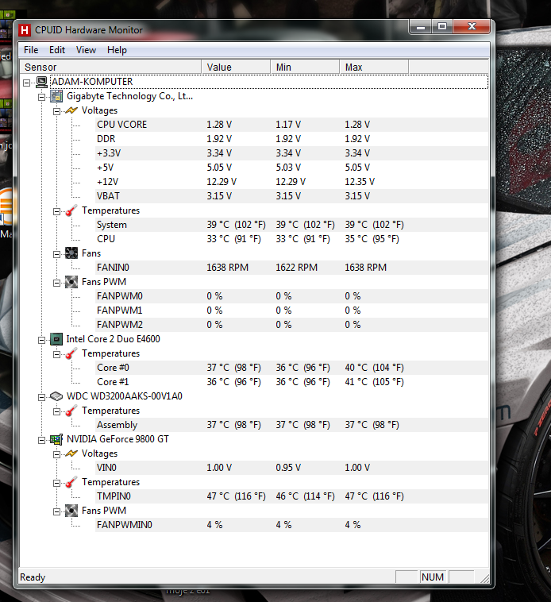The width and height of the screenshot is (551, 602).
Task: Click the NVIDIA GeForce graphics card icon
Action: point(56,439)
